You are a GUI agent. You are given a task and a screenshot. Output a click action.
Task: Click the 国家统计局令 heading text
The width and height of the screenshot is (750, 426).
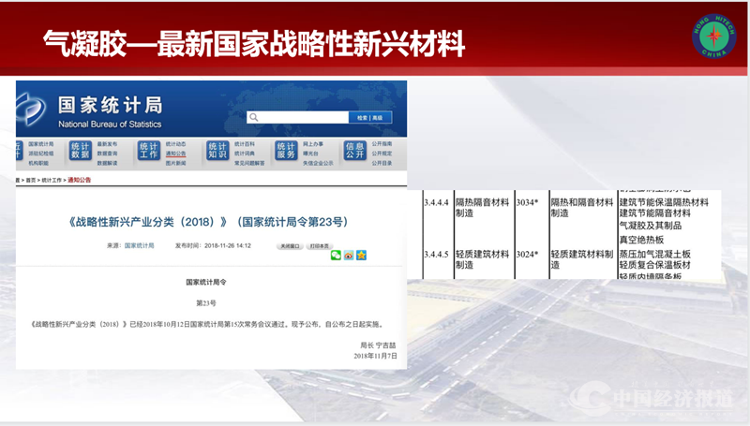206,282
